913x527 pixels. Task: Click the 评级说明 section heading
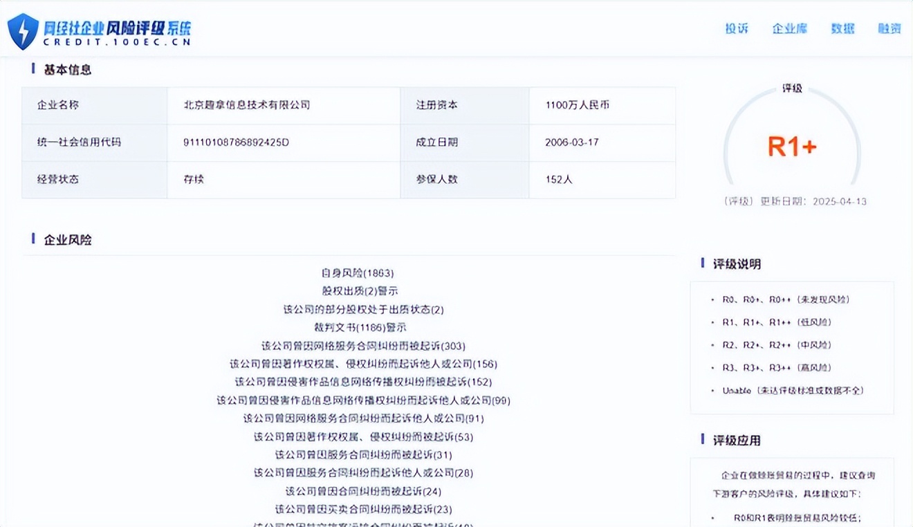(x=737, y=264)
